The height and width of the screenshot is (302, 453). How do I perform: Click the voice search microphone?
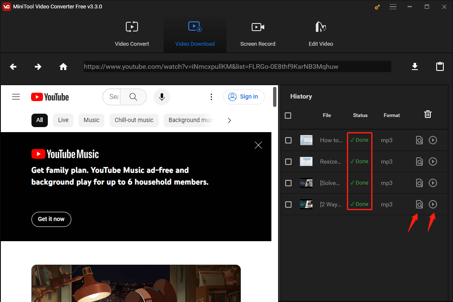pyautogui.click(x=162, y=97)
